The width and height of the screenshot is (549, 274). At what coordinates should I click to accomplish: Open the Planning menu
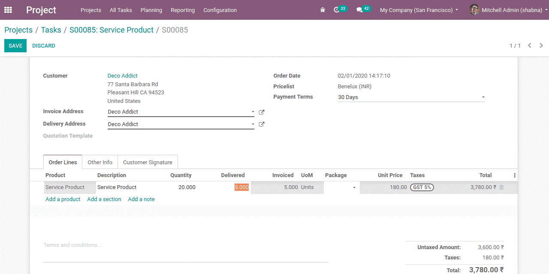tap(151, 10)
